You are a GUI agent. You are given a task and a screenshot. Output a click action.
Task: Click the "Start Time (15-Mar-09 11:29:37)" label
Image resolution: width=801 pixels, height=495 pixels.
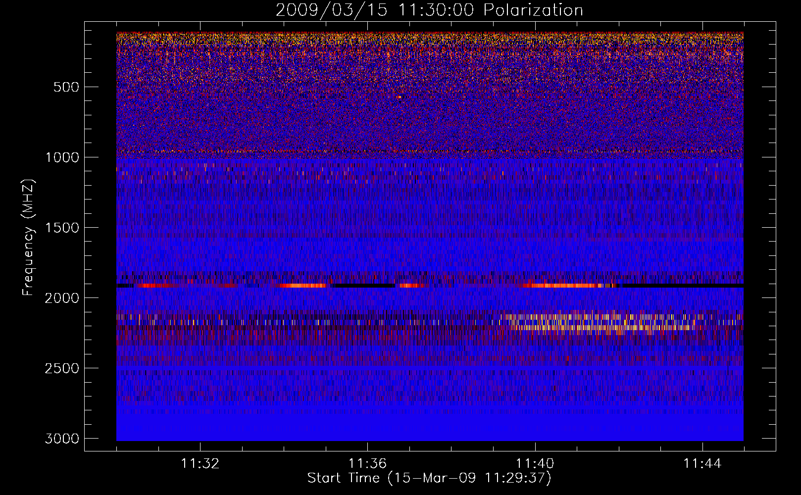click(x=429, y=478)
